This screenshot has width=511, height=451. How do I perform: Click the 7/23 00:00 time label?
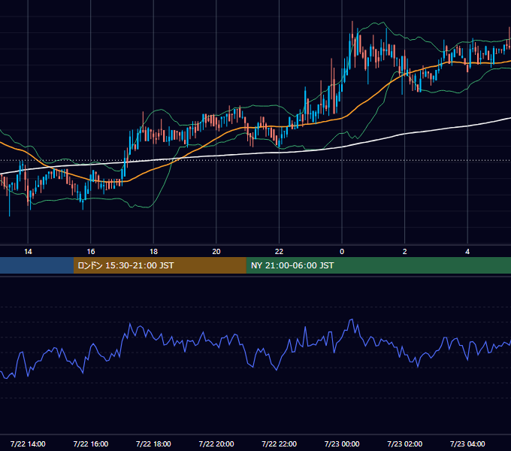tap(342, 443)
